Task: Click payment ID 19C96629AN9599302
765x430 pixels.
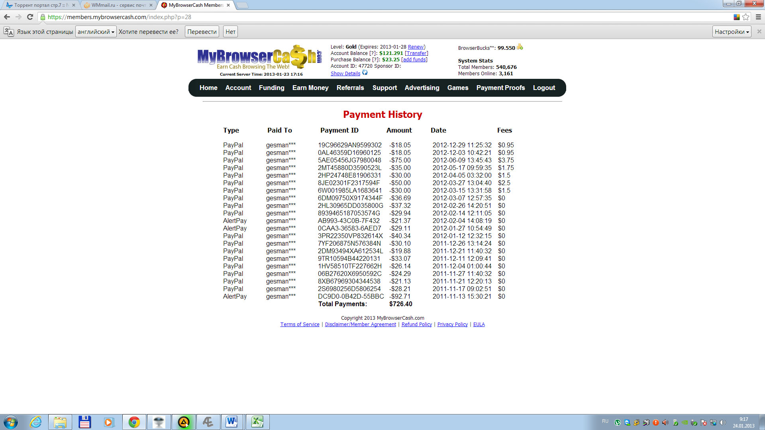Action: (x=350, y=145)
